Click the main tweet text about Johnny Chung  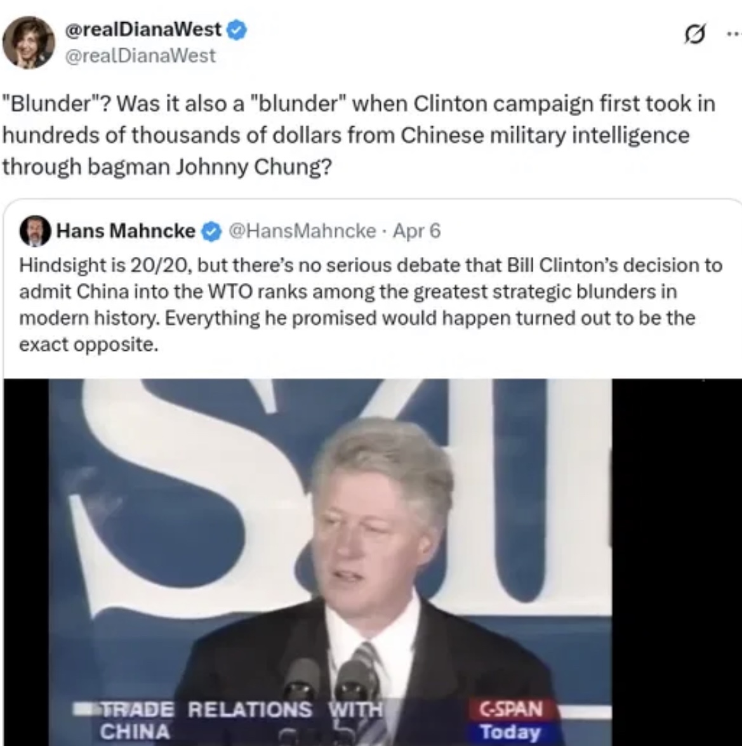point(359,135)
